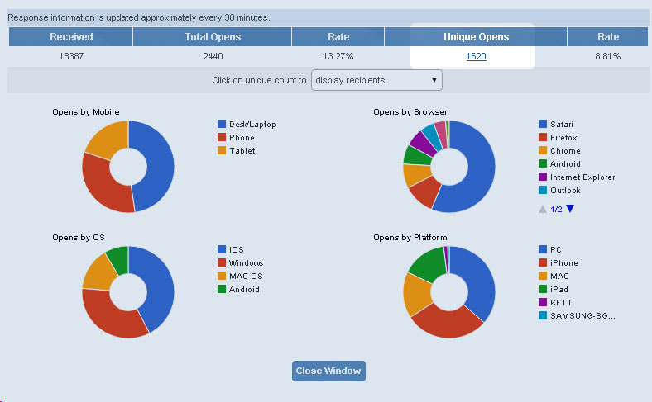
Task: Click the Received column header
Action: click(70, 37)
